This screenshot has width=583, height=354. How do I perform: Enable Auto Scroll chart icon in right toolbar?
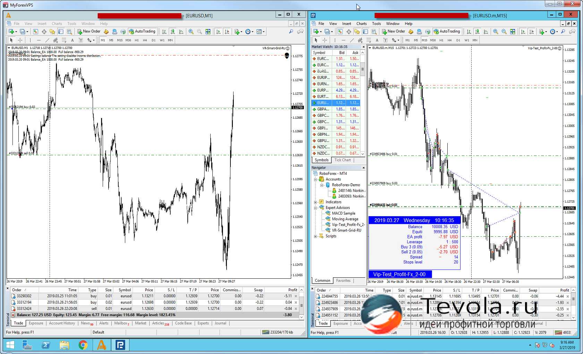pos(523,32)
